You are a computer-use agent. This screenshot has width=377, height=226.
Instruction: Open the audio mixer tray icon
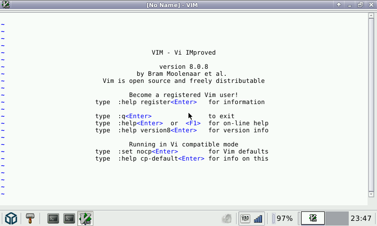tap(246, 218)
